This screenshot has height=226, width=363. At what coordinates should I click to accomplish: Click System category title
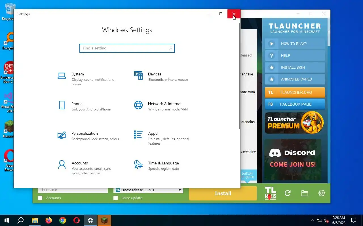pyautogui.click(x=78, y=74)
